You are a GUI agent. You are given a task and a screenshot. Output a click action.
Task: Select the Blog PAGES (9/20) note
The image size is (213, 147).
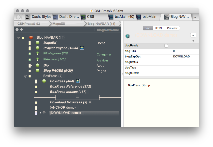tap(58, 70)
